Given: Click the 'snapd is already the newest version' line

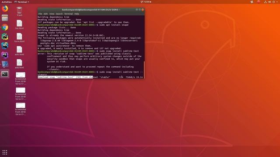Looking at the screenshot, I should click(71, 35).
